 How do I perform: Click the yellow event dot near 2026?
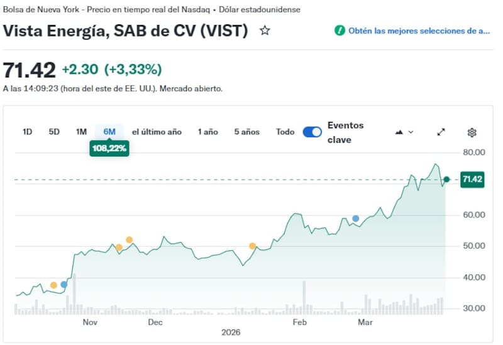coord(253,246)
